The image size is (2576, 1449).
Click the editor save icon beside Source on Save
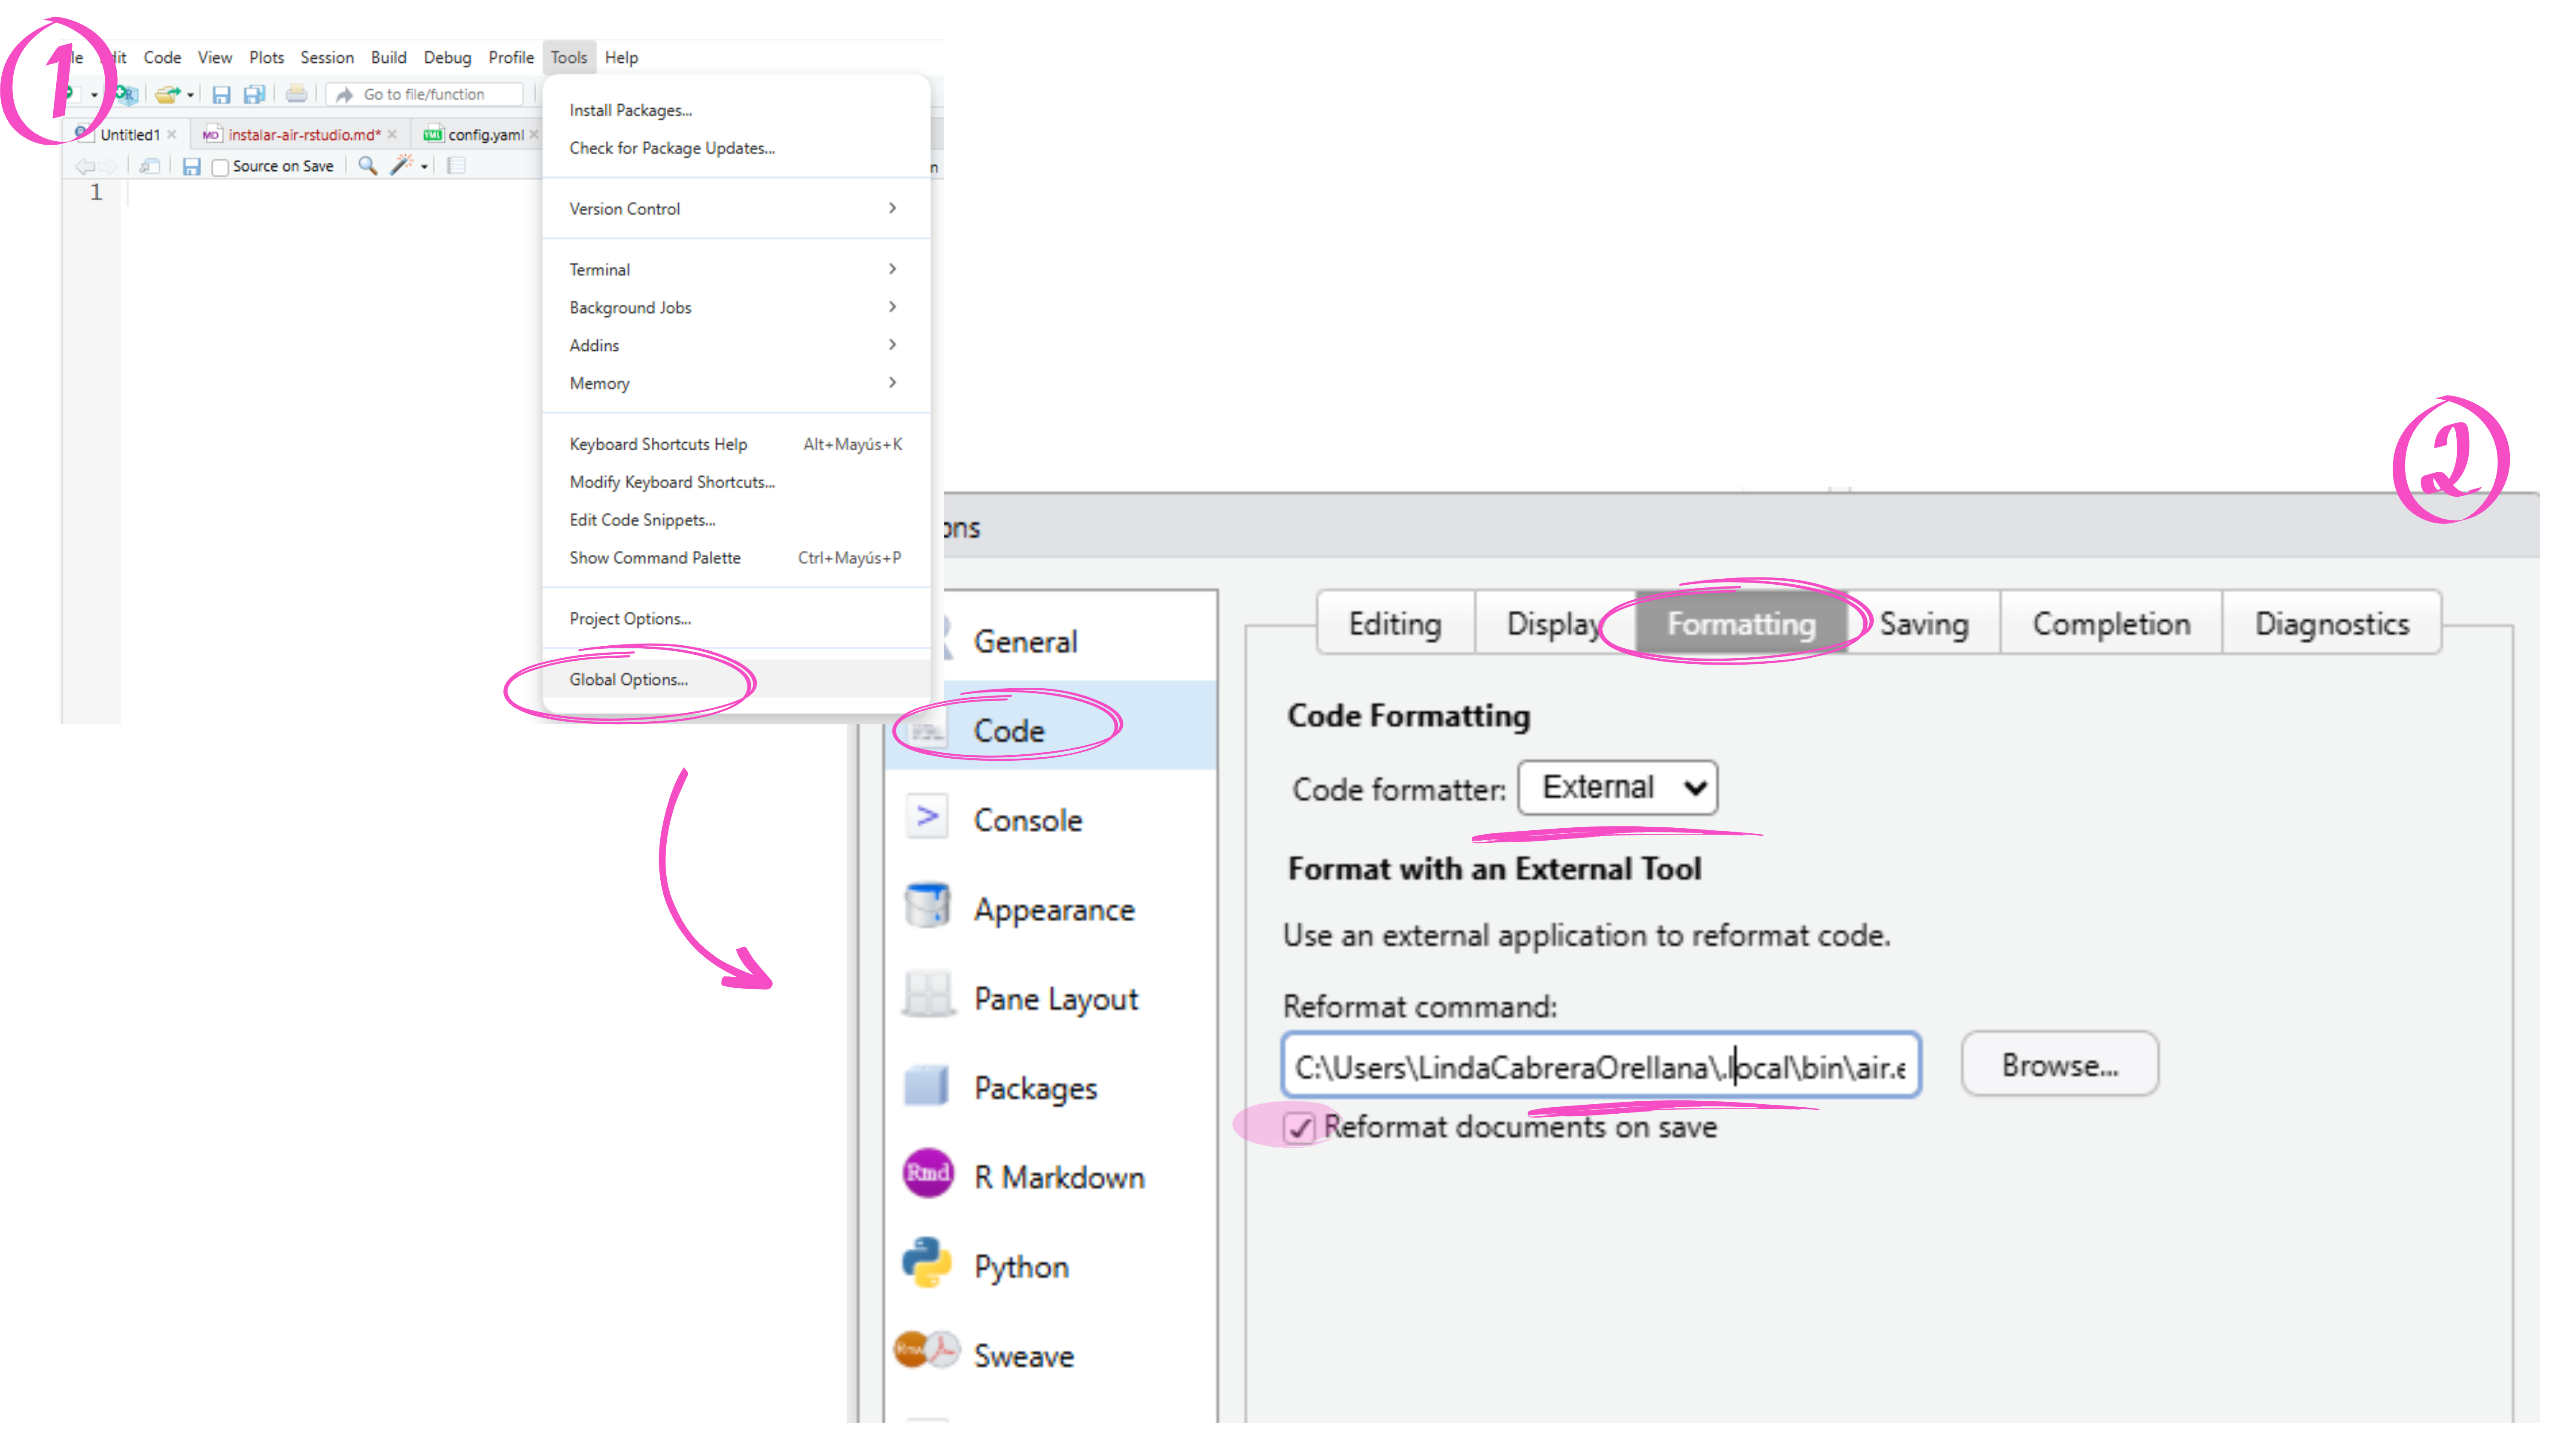pyautogui.click(x=191, y=166)
